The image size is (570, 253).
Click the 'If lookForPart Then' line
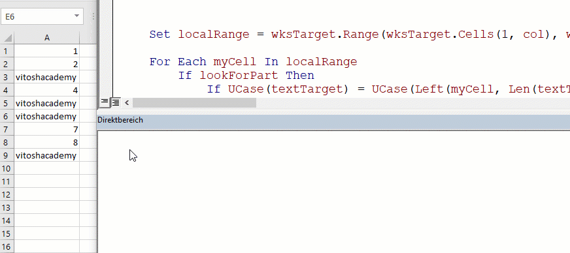pyautogui.click(x=246, y=76)
